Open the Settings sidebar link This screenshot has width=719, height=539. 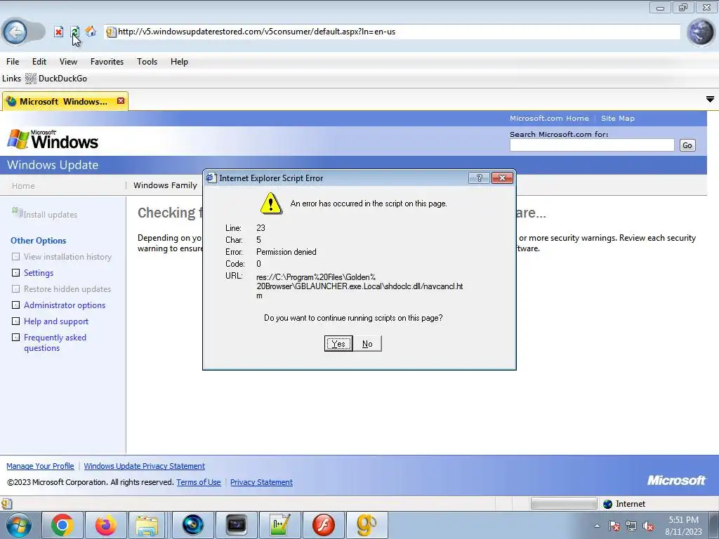39,273
